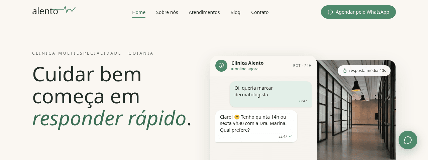Screen dimensions: 428x160
Task: Click the 'online agora' status text
Action: [246, 69]
